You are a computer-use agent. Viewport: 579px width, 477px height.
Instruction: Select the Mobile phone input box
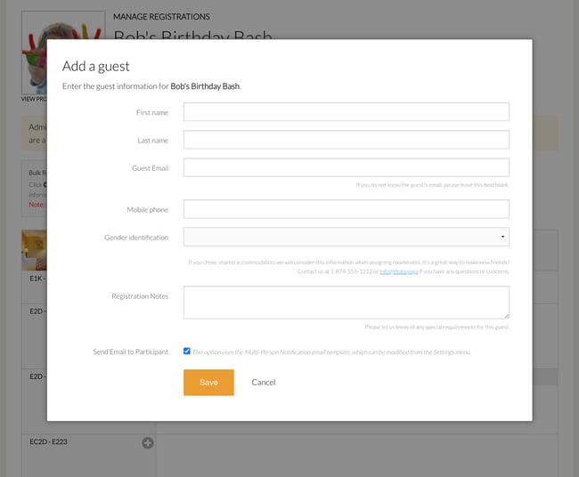click(x=347, y=209)
